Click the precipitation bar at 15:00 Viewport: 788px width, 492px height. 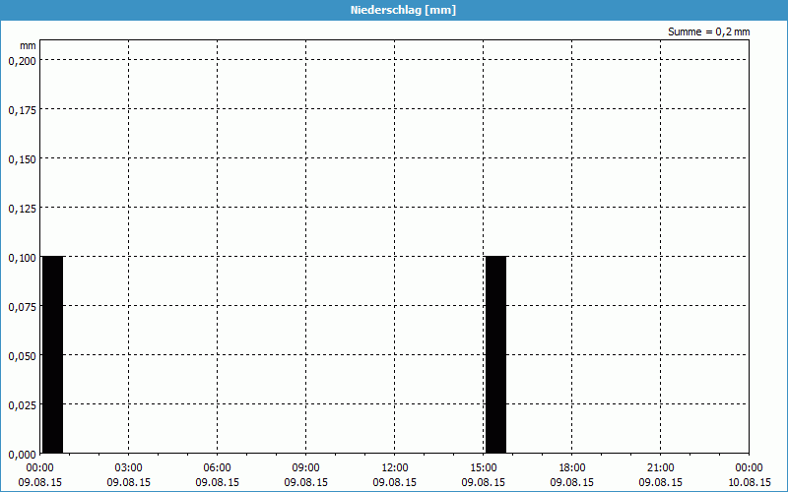495,355
